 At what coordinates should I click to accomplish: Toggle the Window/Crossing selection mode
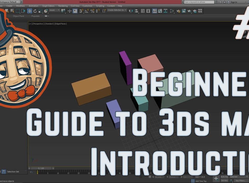[x=23, y=11]
